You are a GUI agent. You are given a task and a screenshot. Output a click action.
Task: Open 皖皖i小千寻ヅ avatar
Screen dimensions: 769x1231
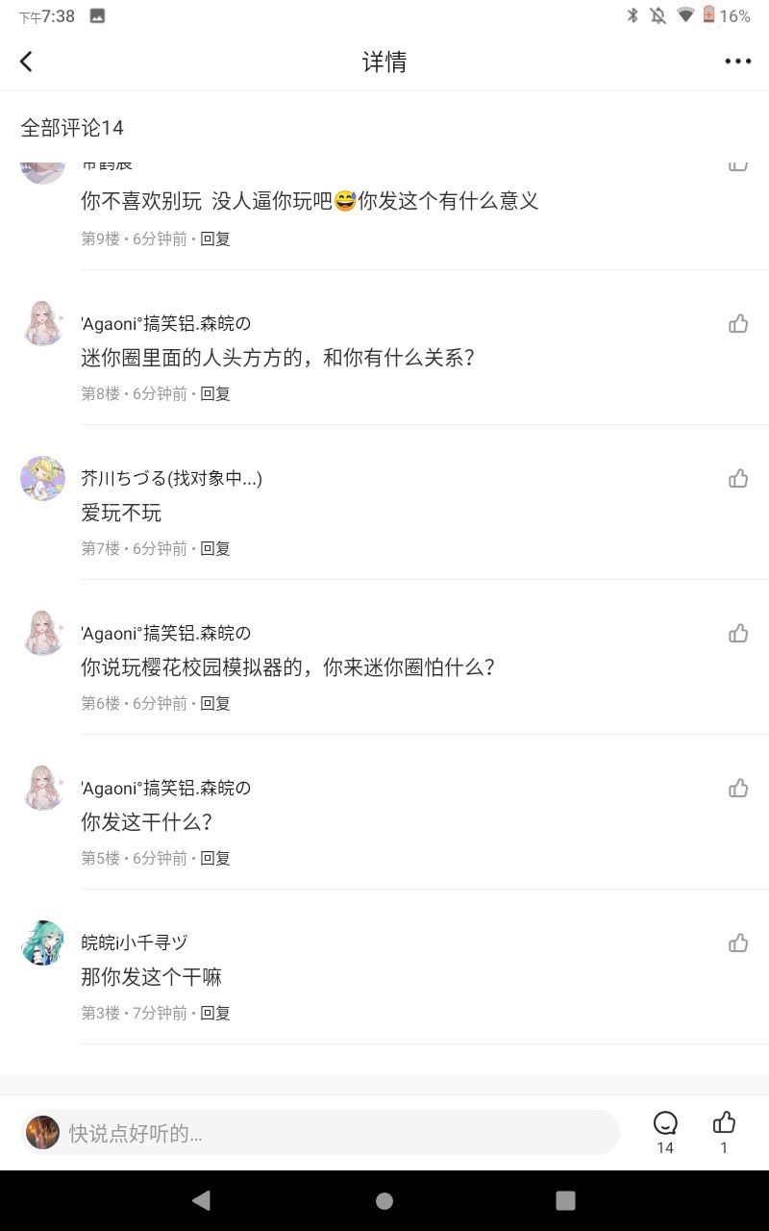tap(42, 943)
